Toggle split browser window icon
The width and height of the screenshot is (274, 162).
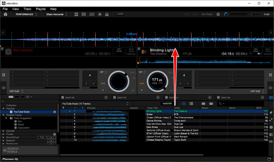pyautogui.click(x=271, y=98)
